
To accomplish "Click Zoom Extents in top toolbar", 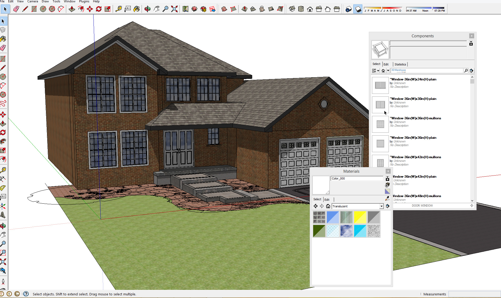I will [174, 9].
